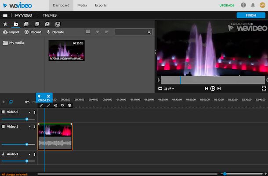The image size is (268, 176).
Task: Split clip with scissors icon
Action: point(48,96)
